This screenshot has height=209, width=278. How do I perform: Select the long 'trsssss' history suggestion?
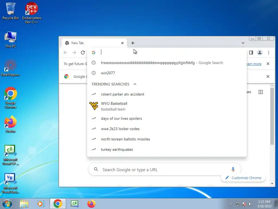167,63
